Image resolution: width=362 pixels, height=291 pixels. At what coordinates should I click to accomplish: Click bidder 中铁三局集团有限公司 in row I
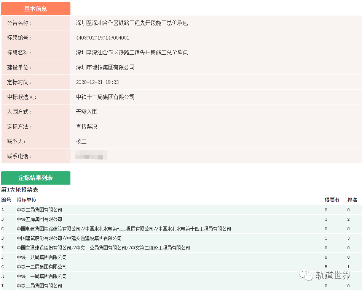40,286
